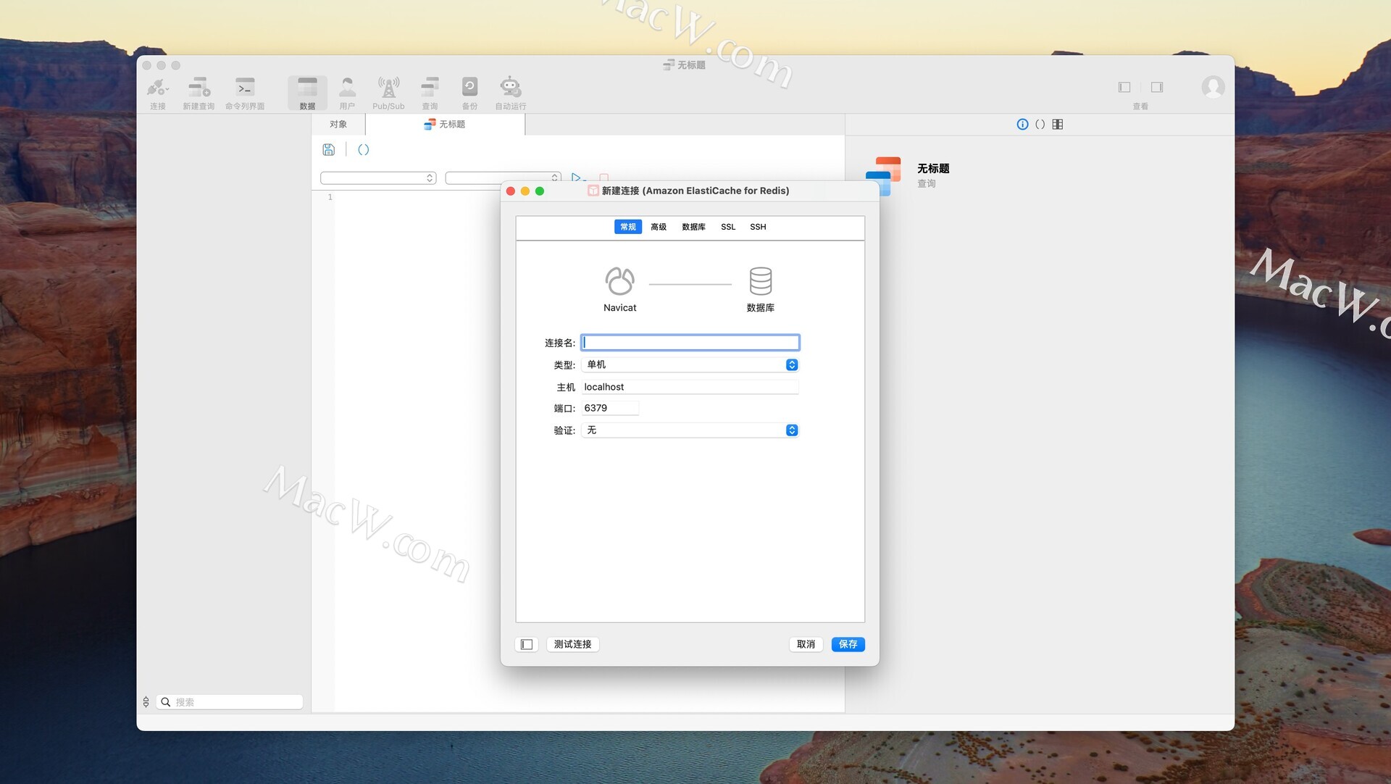Open the Connection toolbar icon in main window
1391x784 pixels.
(158, 93)
